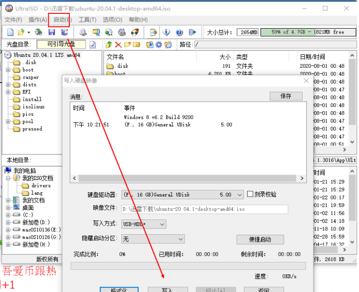359x292 pixels.
Task: Click the Mount to virtual drive icon
Action: click(x=109, y=32)
